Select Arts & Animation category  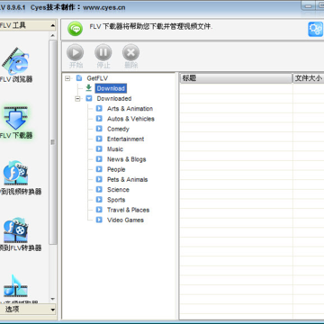click(x=130, y=109)
